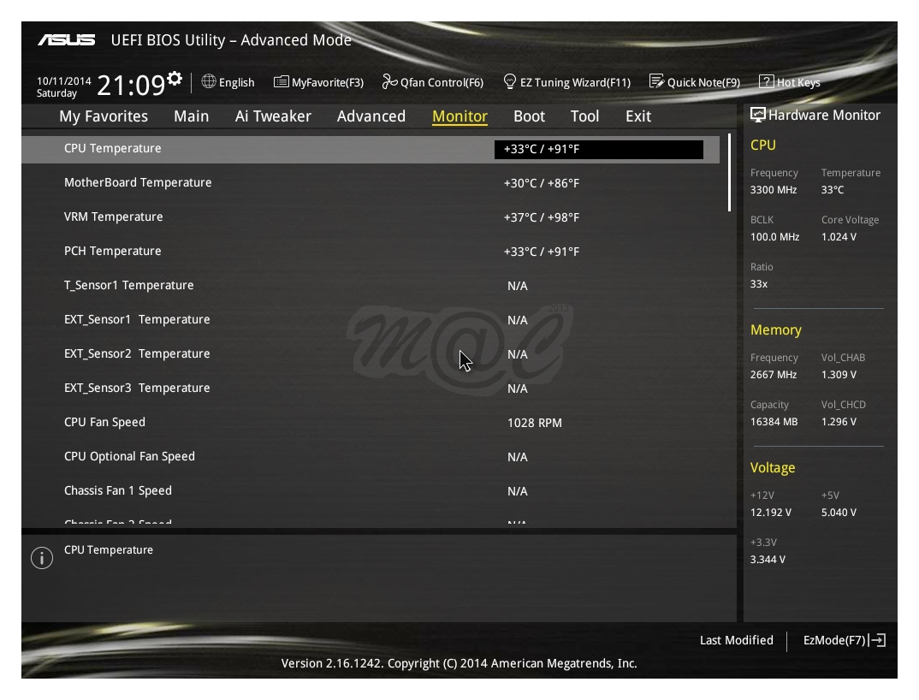
Task: Go to the Advanced tab
Action: click(x=371, y=116)
